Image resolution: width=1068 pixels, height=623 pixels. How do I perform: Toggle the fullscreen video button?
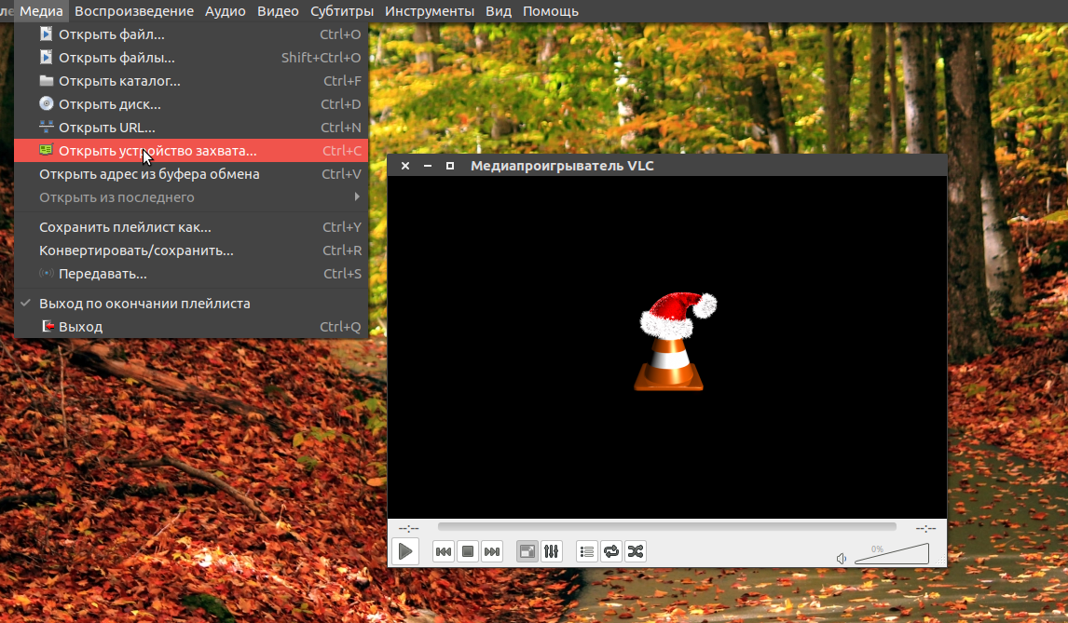[x=527, y=551]
